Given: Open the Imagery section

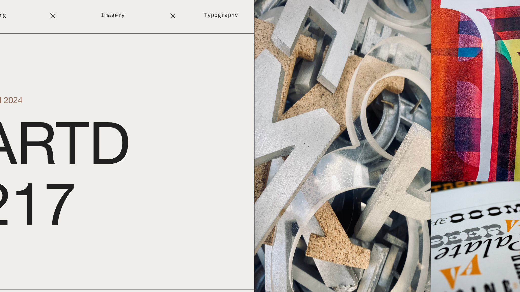Looking at the screenshot, I should pyautogui.click(x=113, y=15).
